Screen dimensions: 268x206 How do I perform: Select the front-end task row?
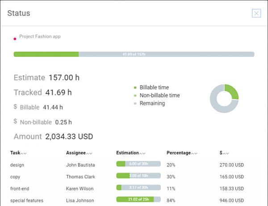pos(20,189)
